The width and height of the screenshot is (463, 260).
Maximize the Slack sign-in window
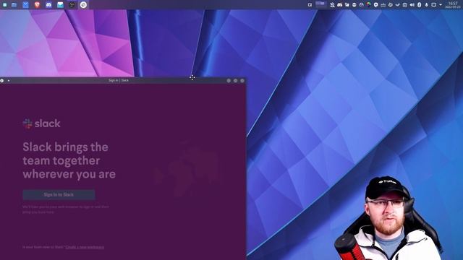pos(235,80)
